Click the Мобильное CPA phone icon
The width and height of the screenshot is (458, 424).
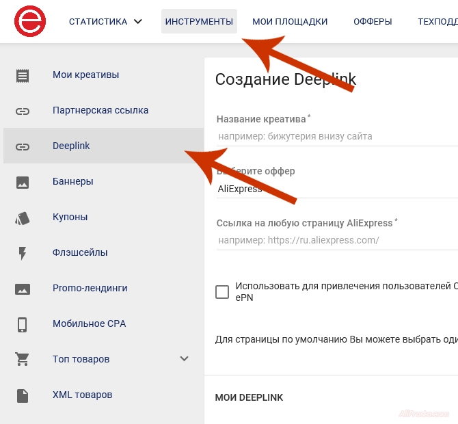pos(23,324)
